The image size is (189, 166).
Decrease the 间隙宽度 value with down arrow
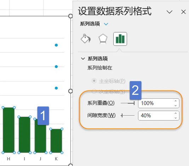click(176, 118)
